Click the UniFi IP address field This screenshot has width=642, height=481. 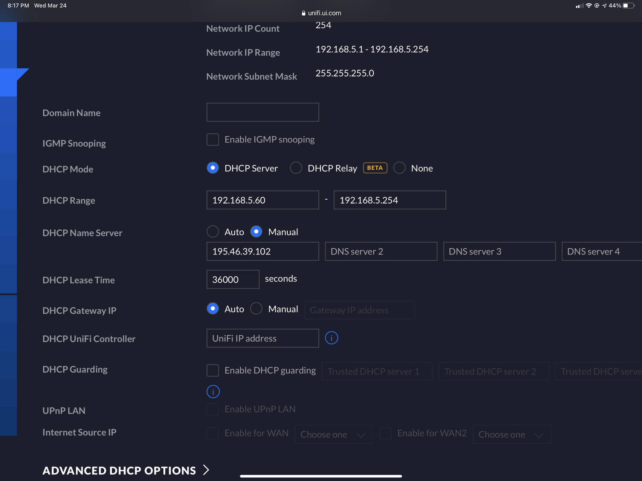[262, 338]
